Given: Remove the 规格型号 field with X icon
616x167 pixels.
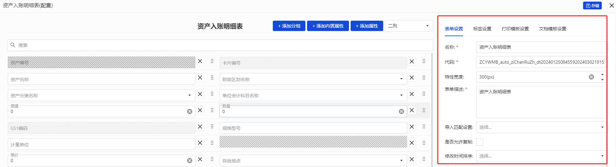Looking at the screenshot, I should [x=412, y=127].
